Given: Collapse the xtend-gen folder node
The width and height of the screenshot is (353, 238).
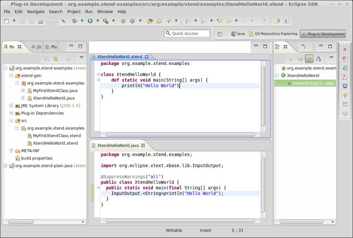Looking at the screenshot, I should coord(11,76).
